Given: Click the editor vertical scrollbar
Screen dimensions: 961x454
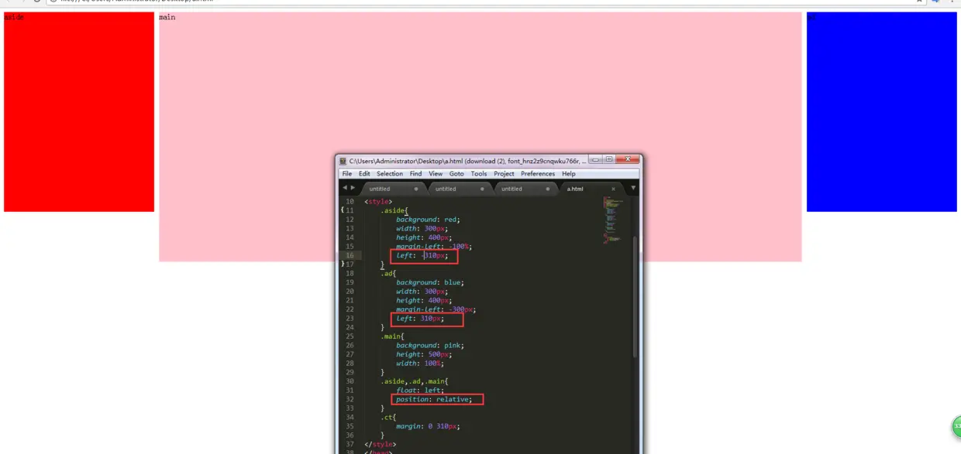Looking at the screenshot, I should (x=635, y=296).
